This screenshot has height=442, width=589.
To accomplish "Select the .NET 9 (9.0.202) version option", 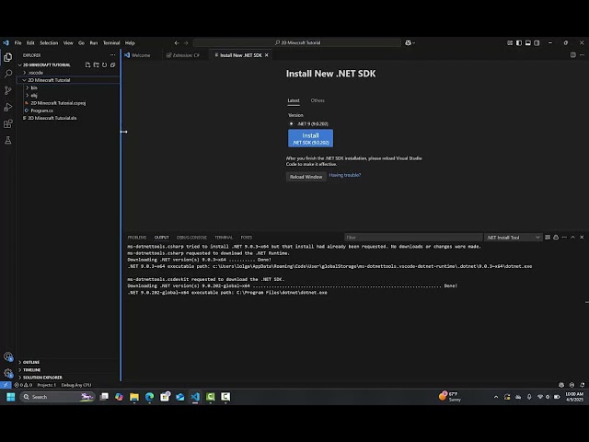I will (291, 123).
